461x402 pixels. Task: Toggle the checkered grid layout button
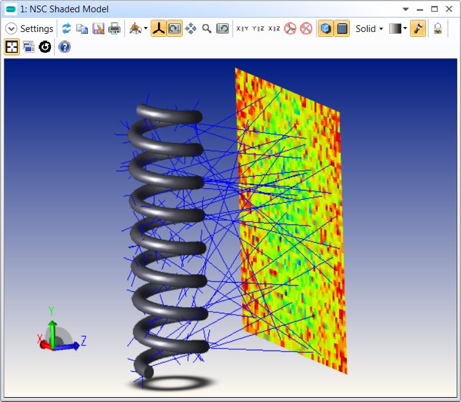click(x=12, y=47)
